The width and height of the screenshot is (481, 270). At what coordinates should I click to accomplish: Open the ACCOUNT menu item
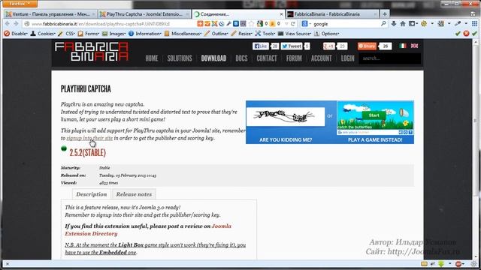click(x=321, y=58)
